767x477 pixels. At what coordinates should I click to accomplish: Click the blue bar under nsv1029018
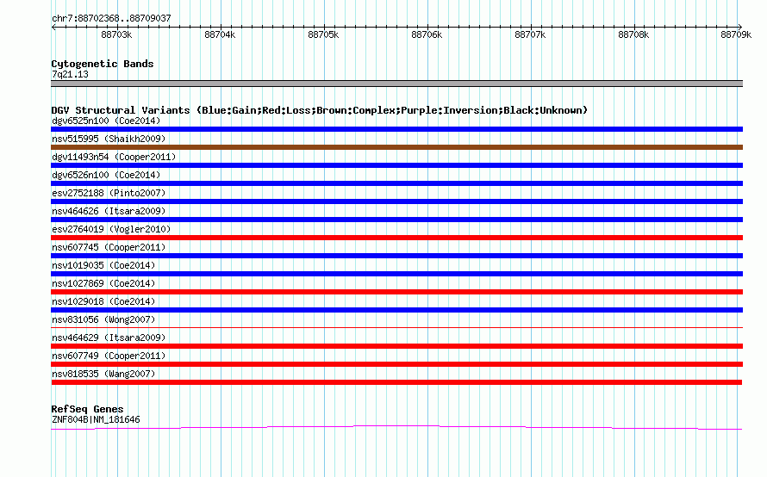coord(396,310)
